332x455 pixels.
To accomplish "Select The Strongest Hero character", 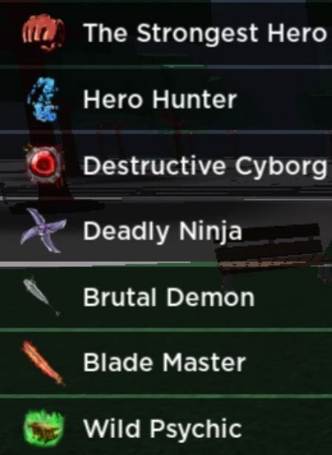I will [205, 33].
